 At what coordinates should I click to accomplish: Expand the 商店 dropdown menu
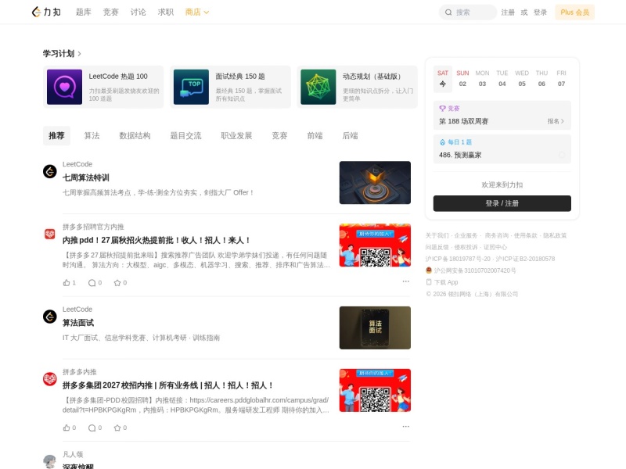tap(197, 13)
